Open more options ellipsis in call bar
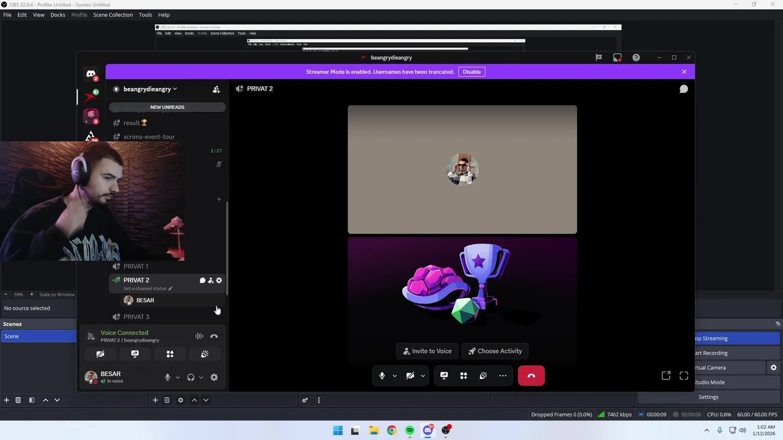This screenshot has width=783, height=440. click(x=503, y=375)
